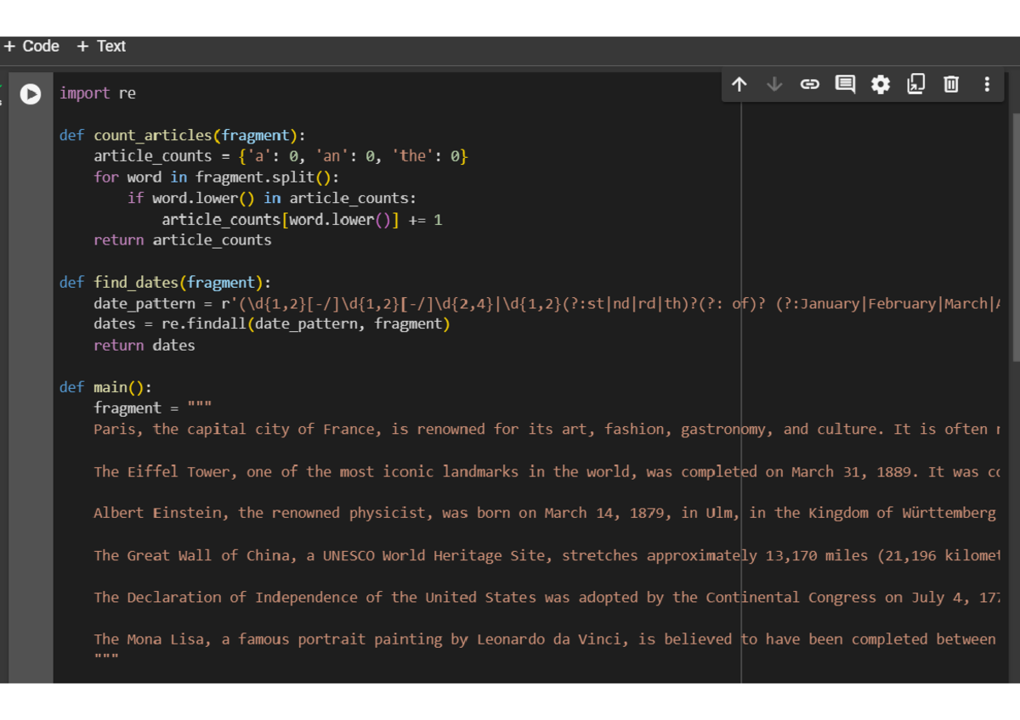Copy link to cell icon
1020x720 pixels.
click(x=809, y=84)
